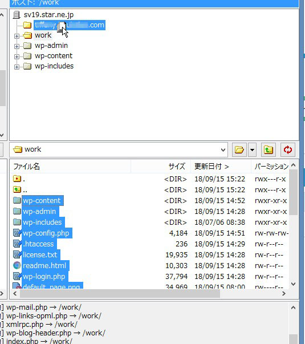305x344 pixels.
Task: Click the open folder toolbar icon
Action: (x=239, y=150)
